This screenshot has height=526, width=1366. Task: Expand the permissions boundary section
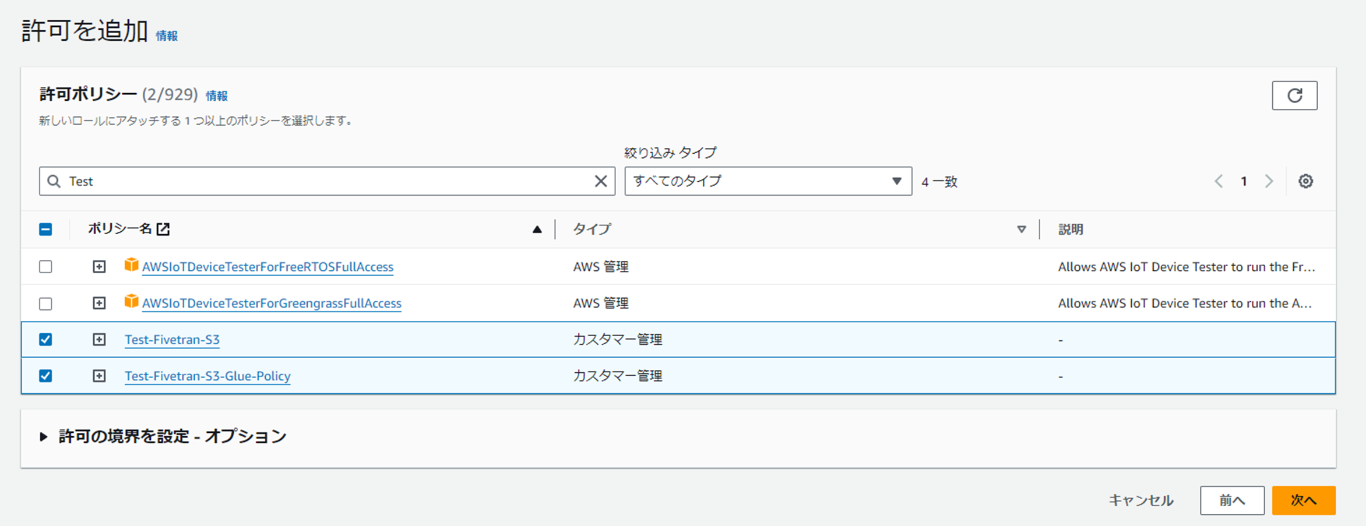[x=43, y=436]
